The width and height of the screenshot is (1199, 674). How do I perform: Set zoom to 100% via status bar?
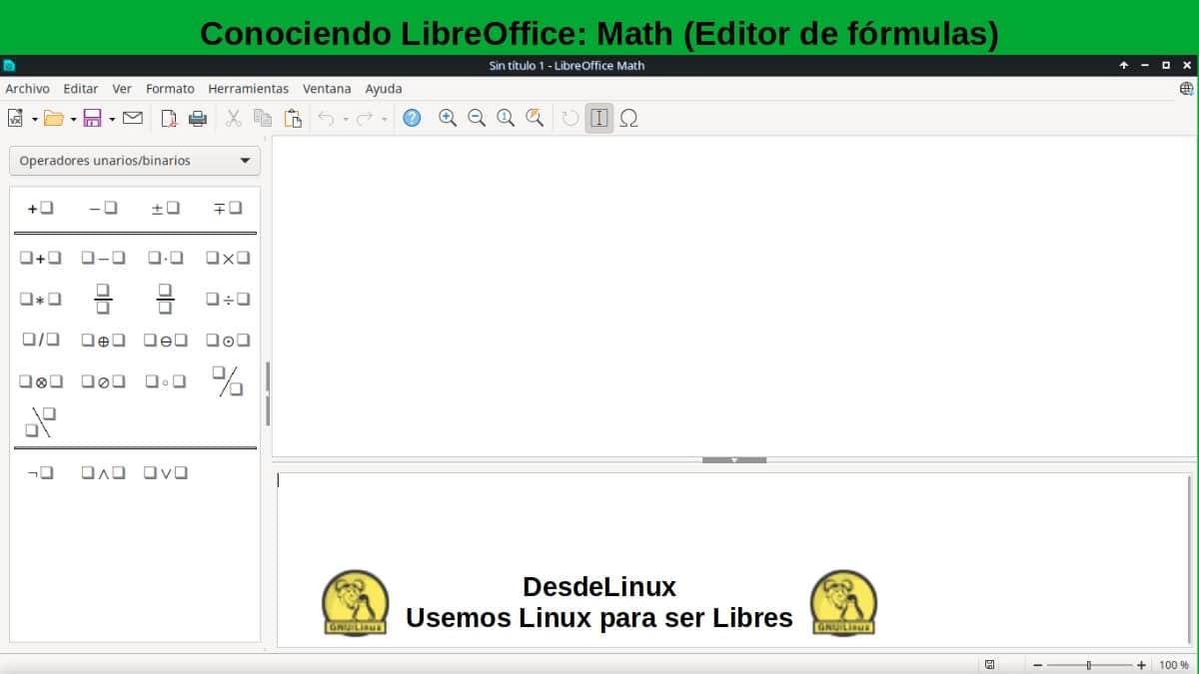point(1176,663)
